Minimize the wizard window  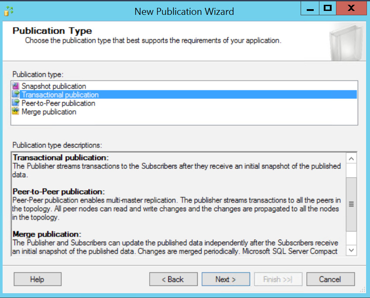tap(310, 8)
